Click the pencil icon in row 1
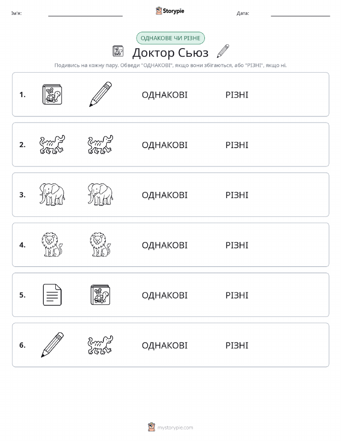This screenshot has height=441, width=341. click(x=101, y=94)
